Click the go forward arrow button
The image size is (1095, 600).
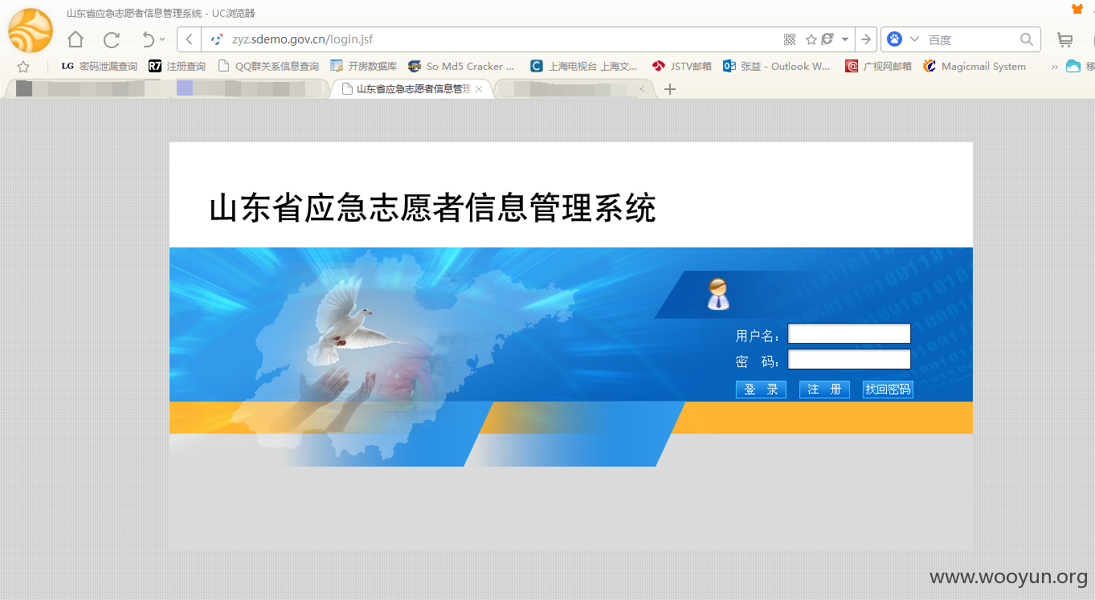[866, 39]
